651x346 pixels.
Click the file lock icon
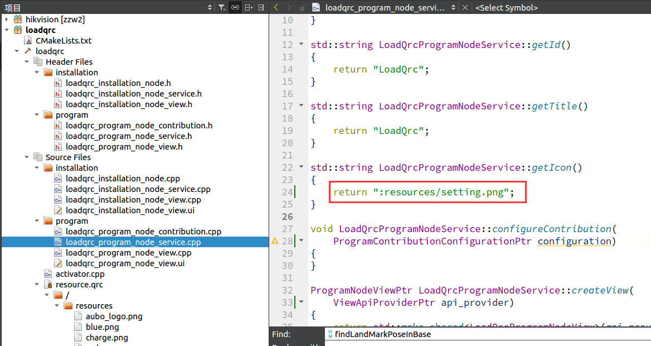click(303, 7)
